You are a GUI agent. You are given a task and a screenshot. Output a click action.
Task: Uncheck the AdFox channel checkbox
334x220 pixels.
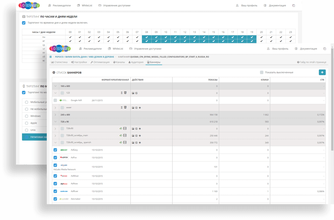pos(55,157)
